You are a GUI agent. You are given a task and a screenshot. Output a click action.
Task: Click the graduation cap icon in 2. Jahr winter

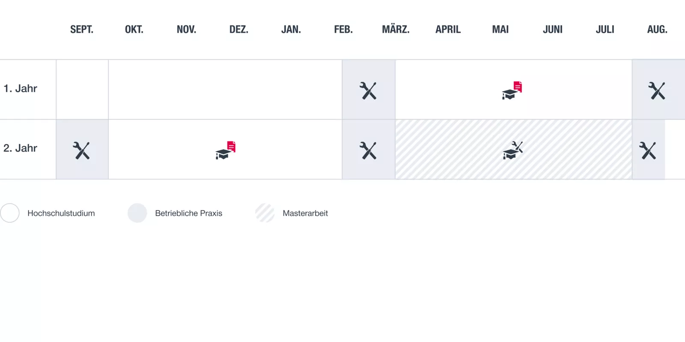[225, 150]
